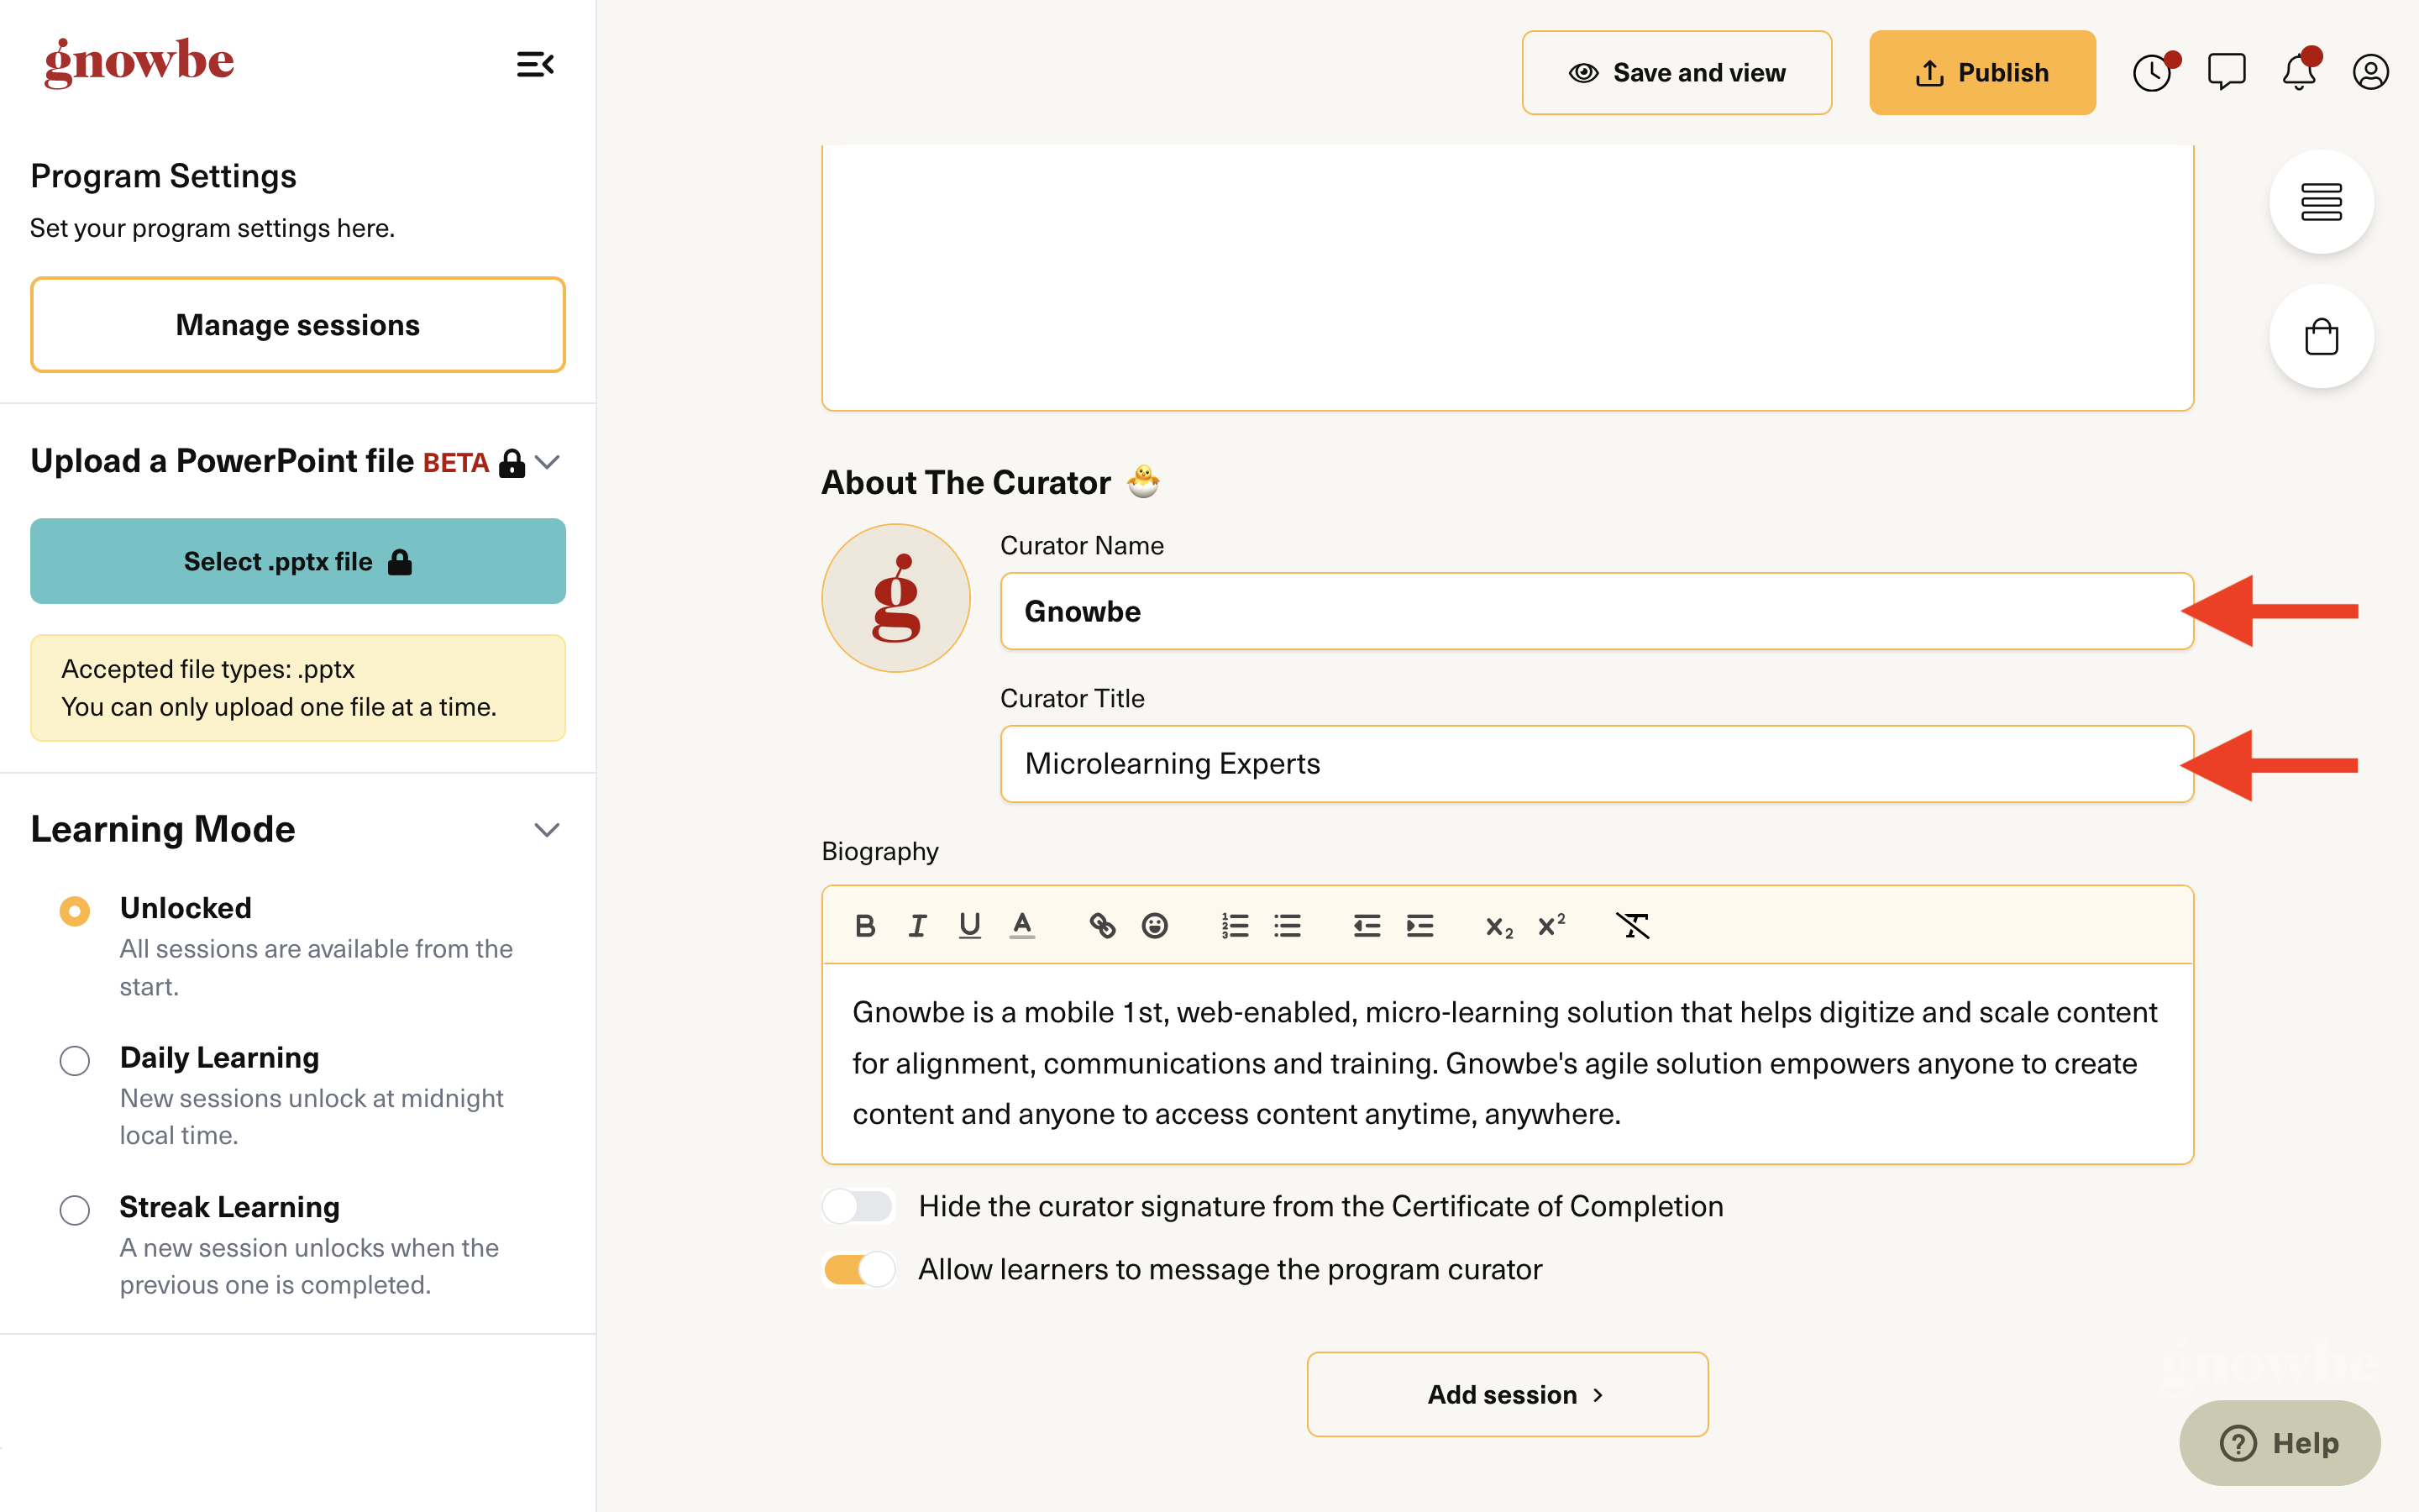This screenshot has width=2419, height=1512.
Task: Click into the Biography text area
Action: 1508,1063
